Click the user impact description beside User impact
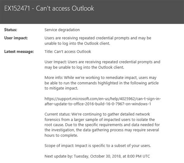Viewport: 184px width, 163px height. pyautogui.click(x=98, y=40)
